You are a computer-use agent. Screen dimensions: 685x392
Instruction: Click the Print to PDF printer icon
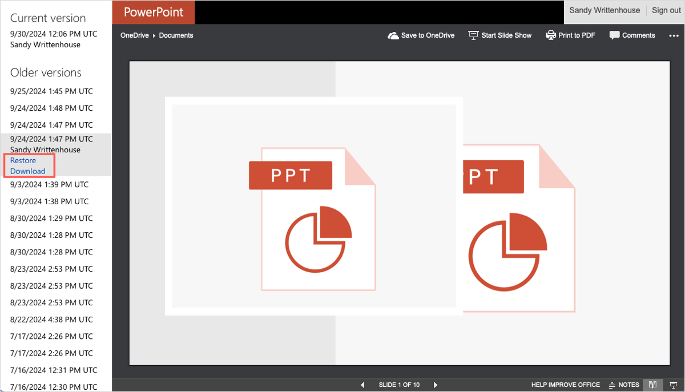coord(551,35)
